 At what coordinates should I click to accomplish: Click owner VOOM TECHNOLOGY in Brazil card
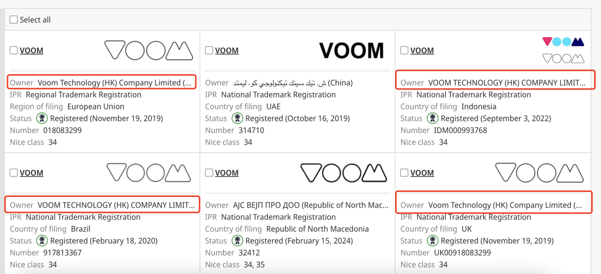click(x=116, y=205)
